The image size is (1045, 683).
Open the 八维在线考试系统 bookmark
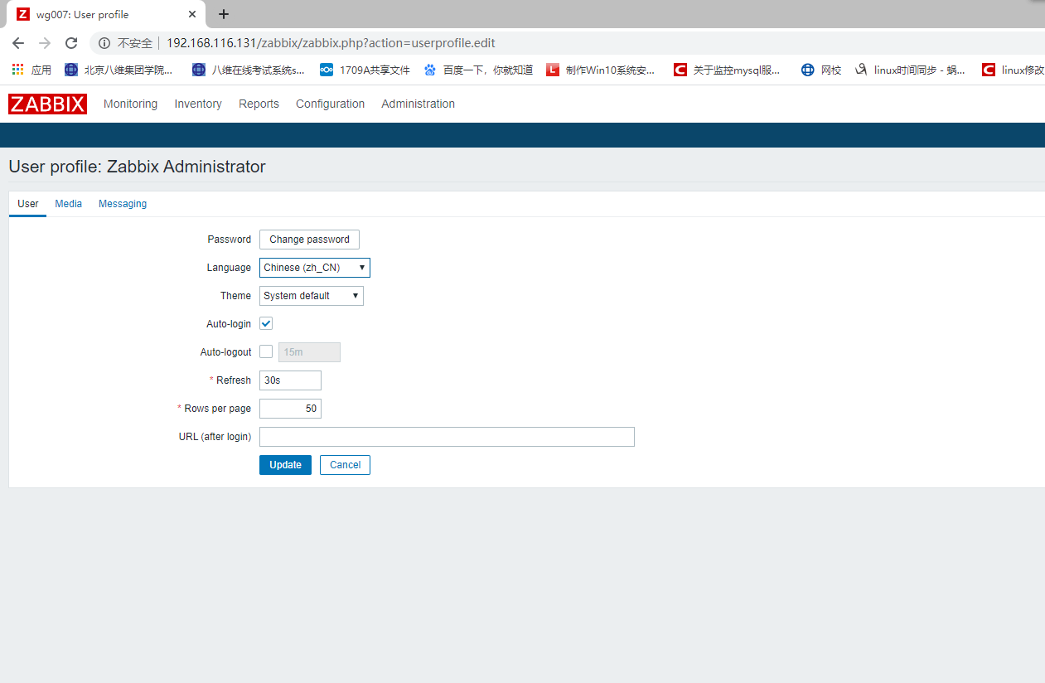pyautogui.click(x=248, y=70)
